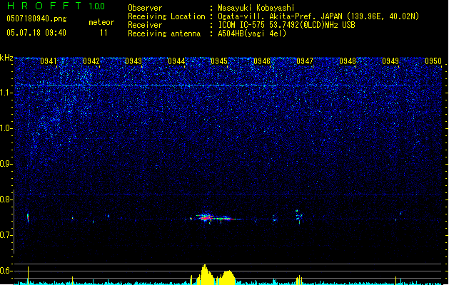The image size is (449, 285).
Task: Click the 0944 time marker
Action: (176, 61)
